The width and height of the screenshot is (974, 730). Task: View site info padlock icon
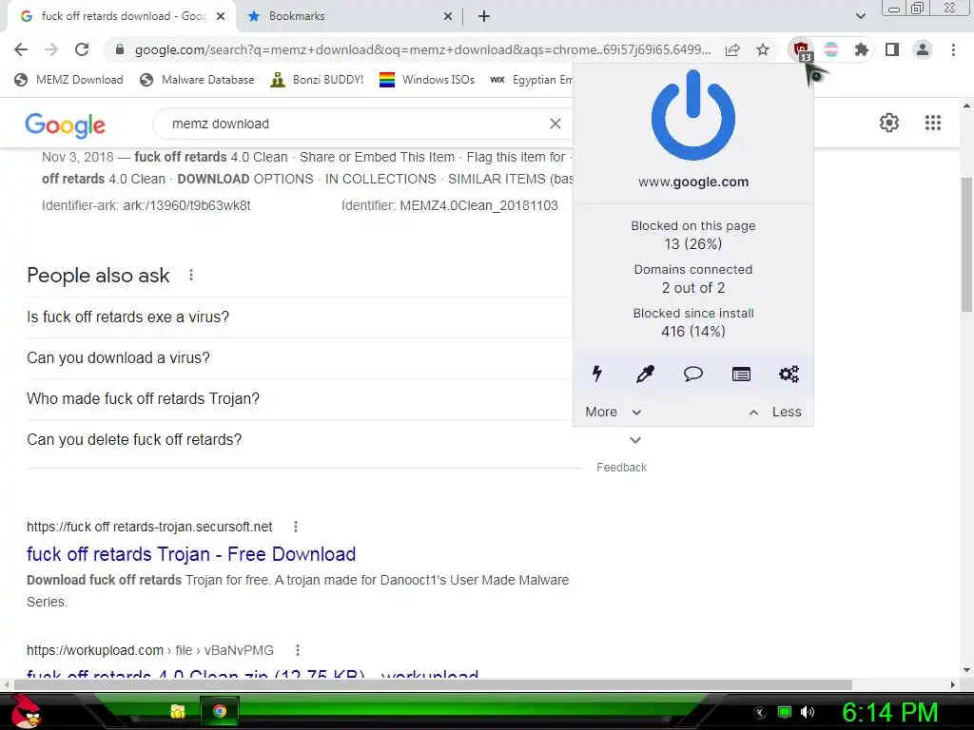click(x=120, y=49)
